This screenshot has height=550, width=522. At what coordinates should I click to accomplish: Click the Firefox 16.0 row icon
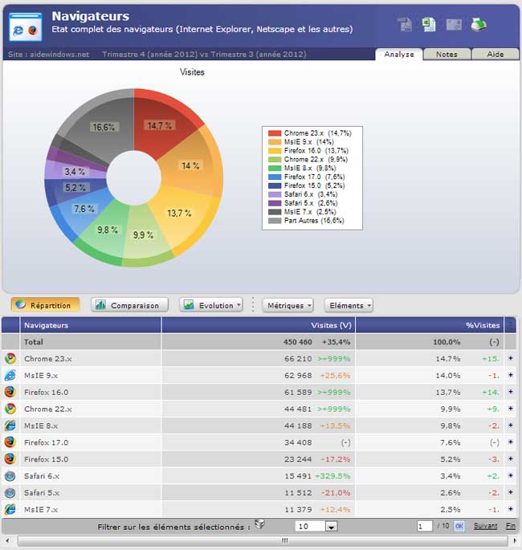tap(10, 392)
